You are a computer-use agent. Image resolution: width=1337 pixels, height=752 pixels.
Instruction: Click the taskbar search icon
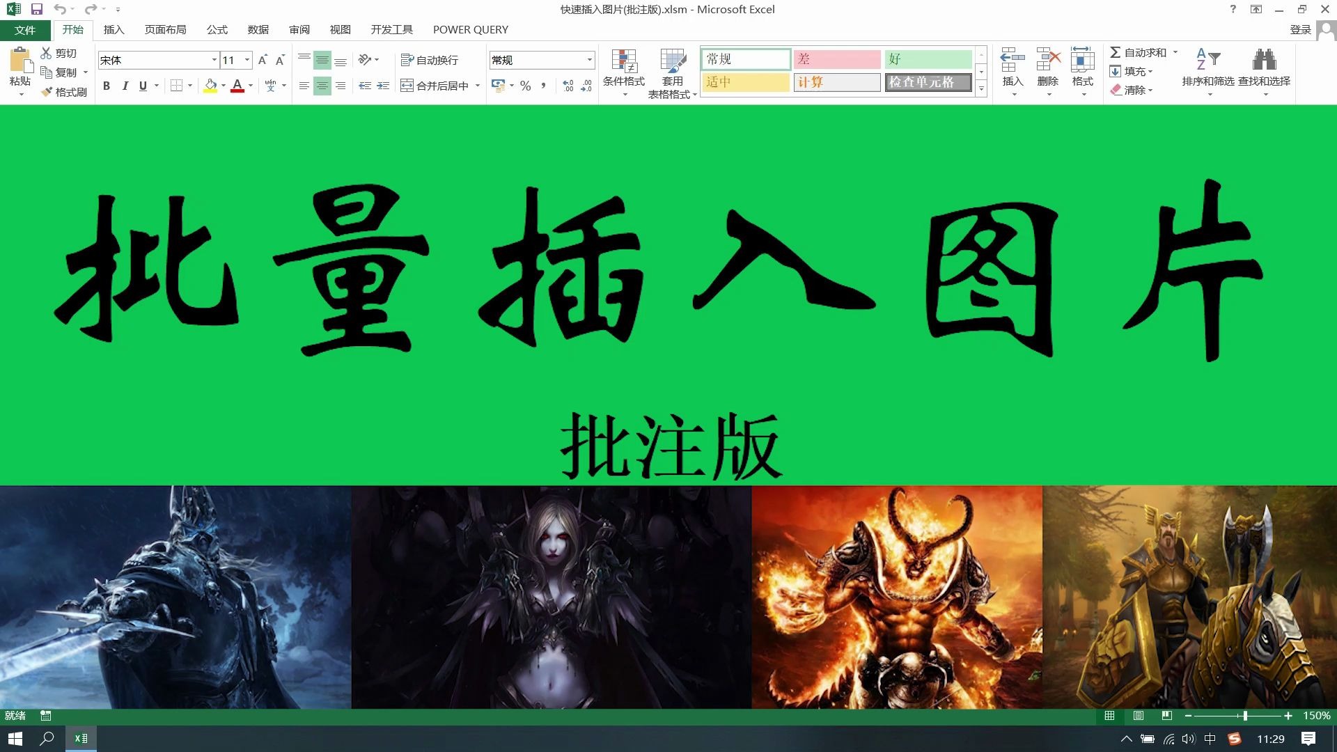pyautogui.click(x=47, y=739)
